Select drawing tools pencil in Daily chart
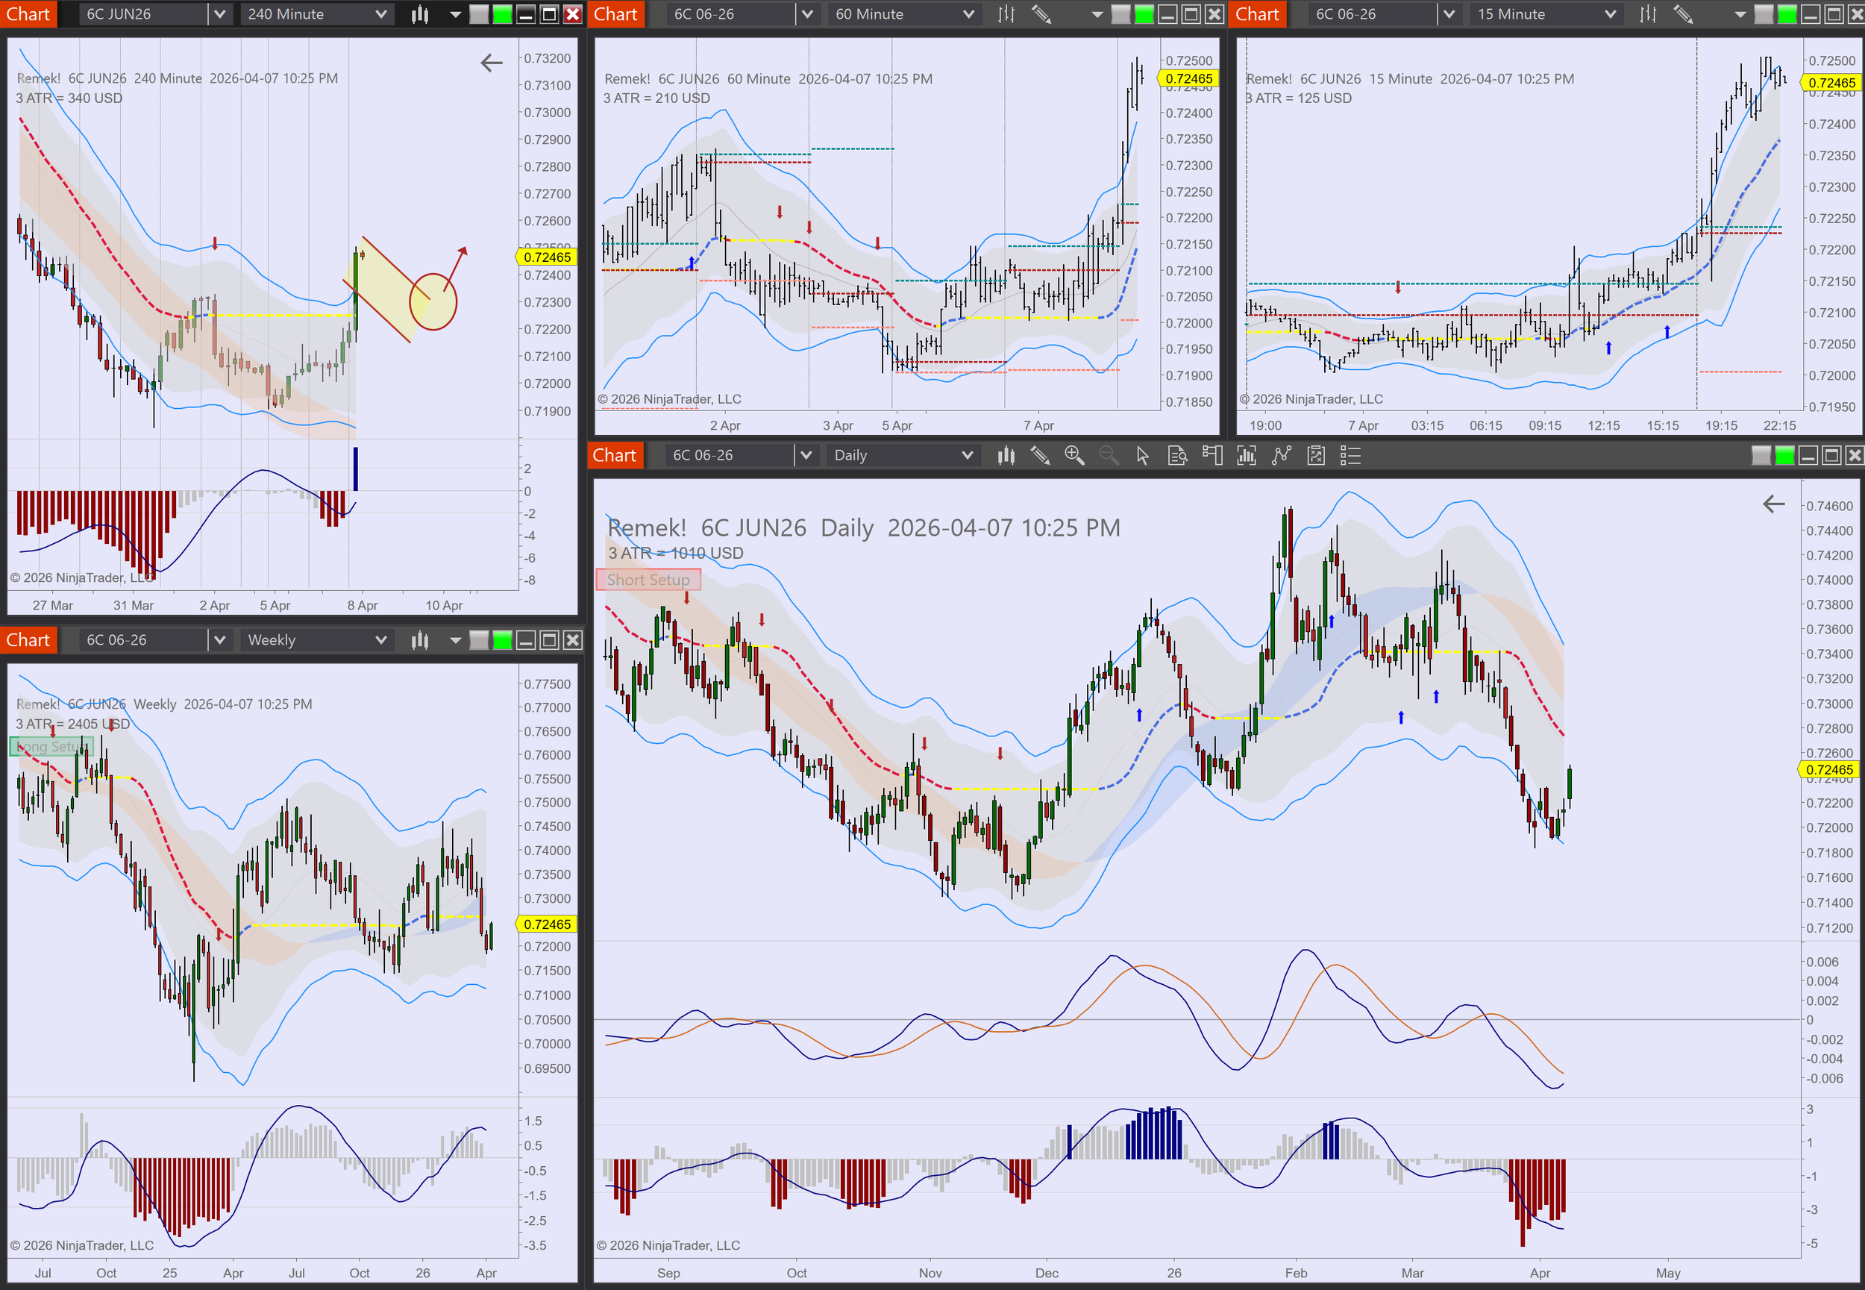Viewport: 1865px width, 1290px height. click(1040, 456)
